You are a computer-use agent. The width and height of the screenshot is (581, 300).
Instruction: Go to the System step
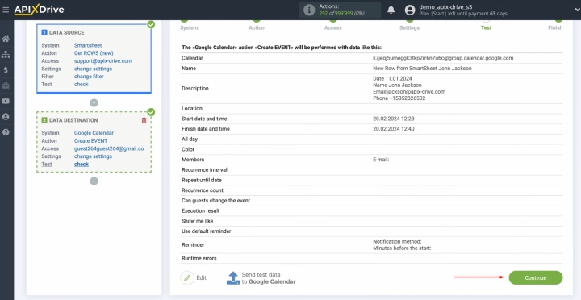tap(189, 27)
